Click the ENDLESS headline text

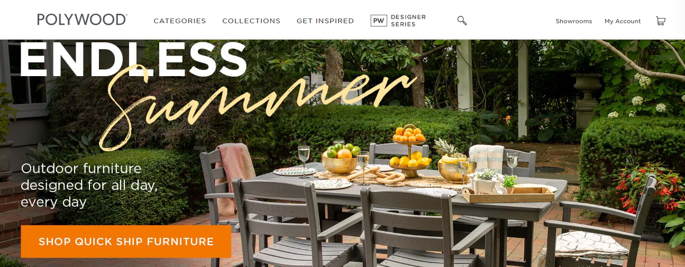pyautogui.click(x=133, y=59)
